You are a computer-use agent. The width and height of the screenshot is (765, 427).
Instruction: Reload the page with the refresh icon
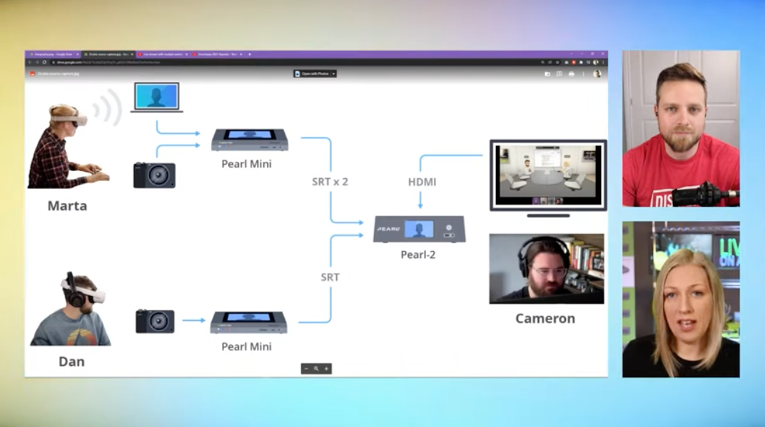click(44, 63)
